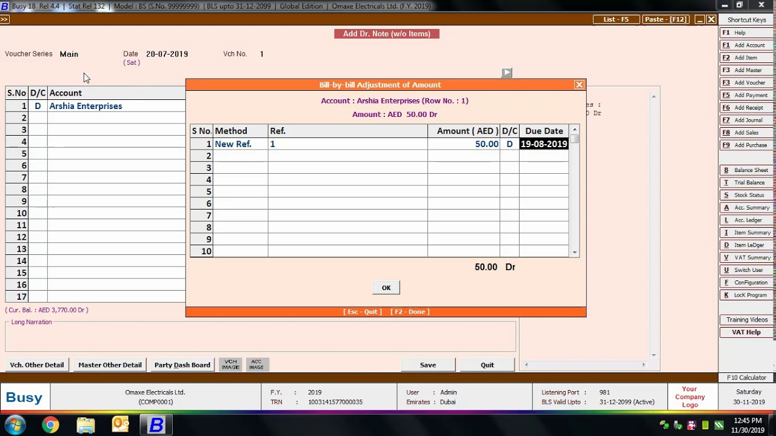The image size is (776, 436).
Task: Click the system tray clock
Action: click(748, 425)
